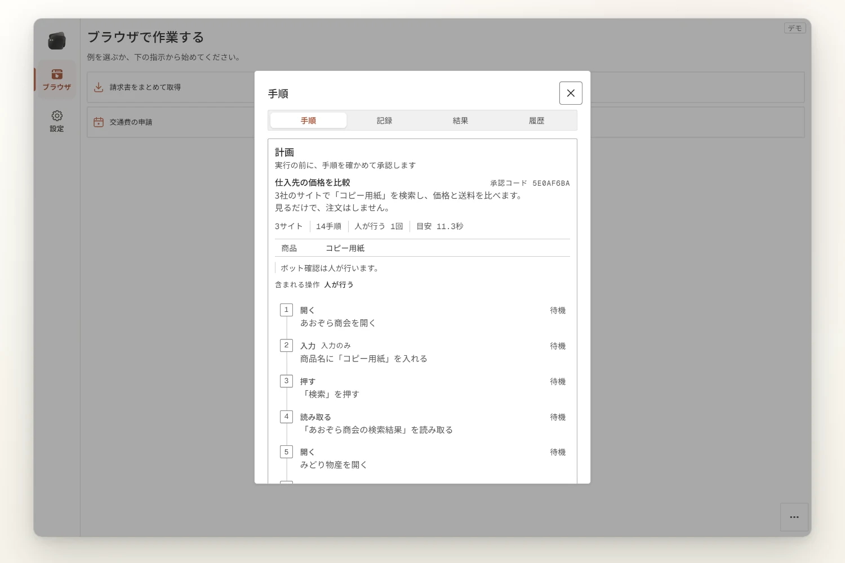The height and width of the screenshot is (563, 845).
Task: Open the three-dots menu at bottom right
Action: (x=794, y=517)
